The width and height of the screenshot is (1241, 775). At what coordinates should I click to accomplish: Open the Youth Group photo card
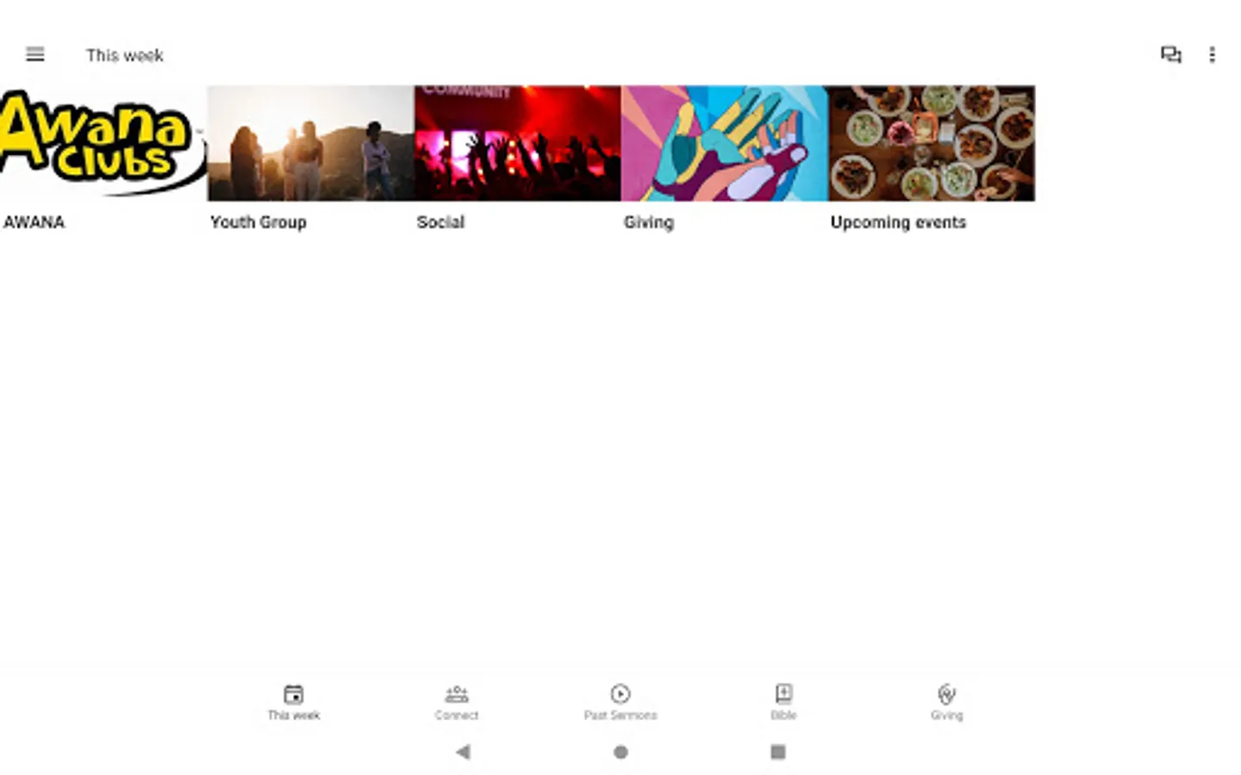click(x=310, y=143)
